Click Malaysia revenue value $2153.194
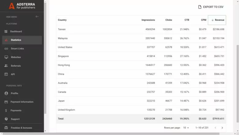 [218, 38]
